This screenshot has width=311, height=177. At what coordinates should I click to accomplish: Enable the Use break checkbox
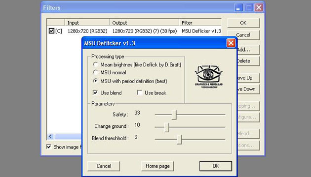click(140, 92)
